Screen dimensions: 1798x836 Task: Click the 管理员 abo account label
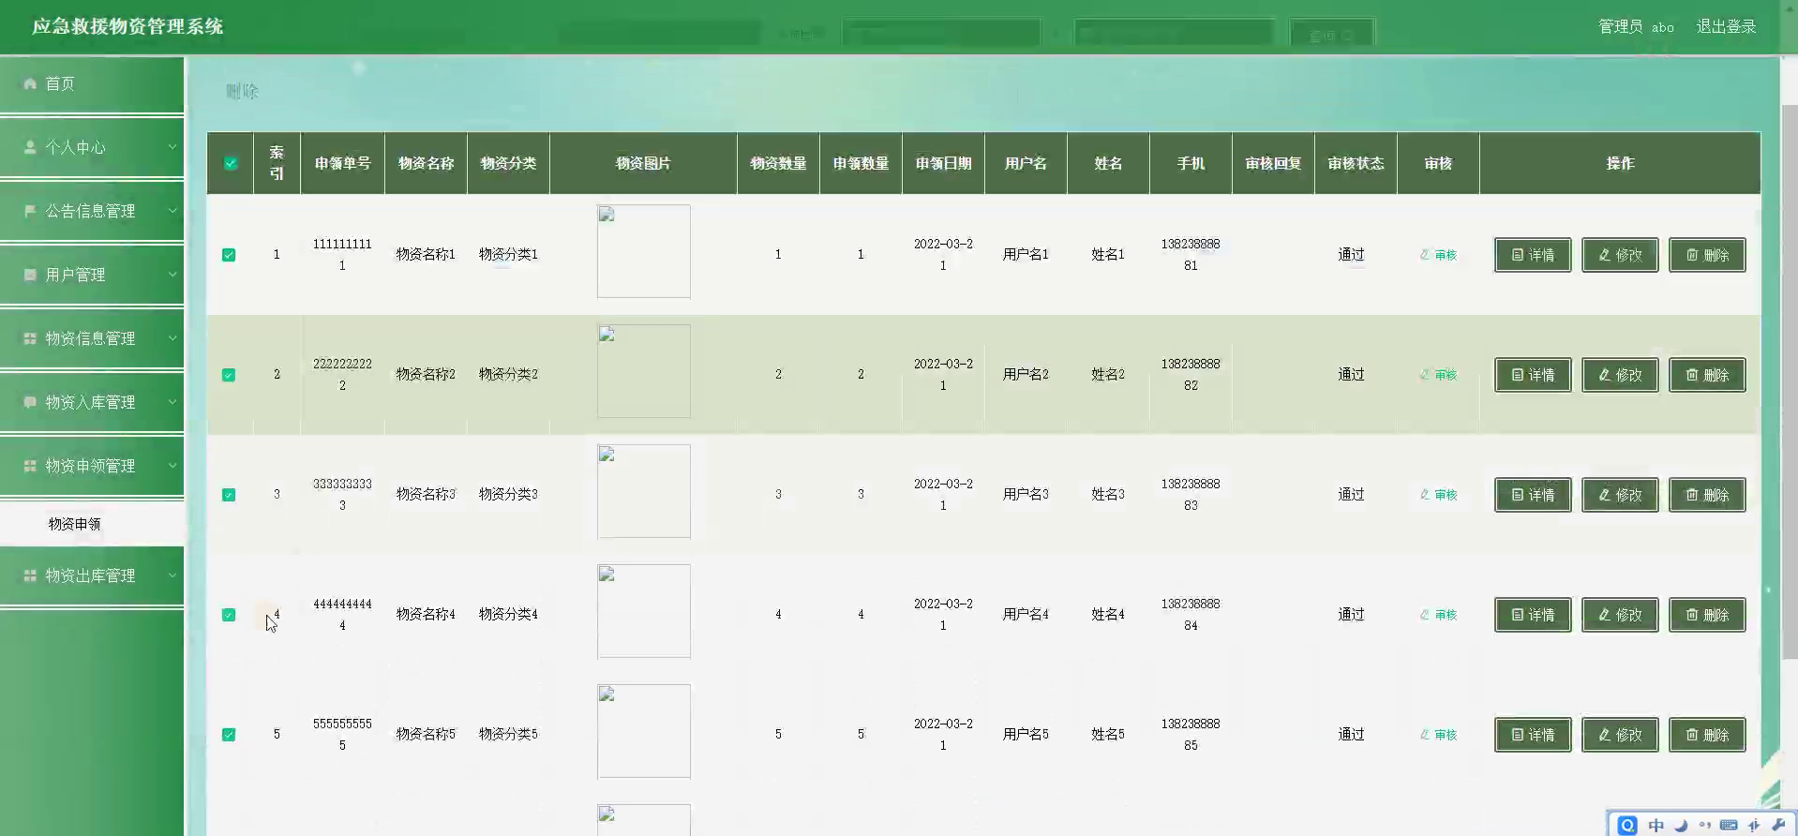point(1636,26)
